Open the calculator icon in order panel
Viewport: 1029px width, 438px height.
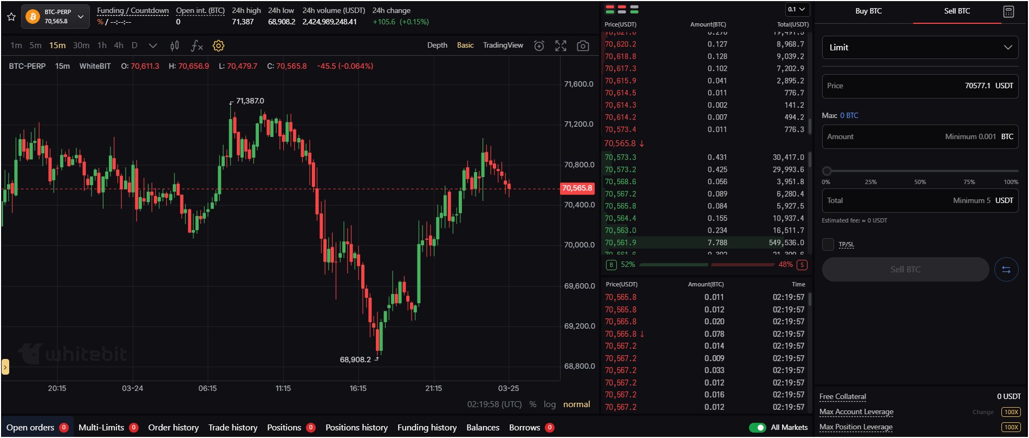click(x=1008, y=11)
